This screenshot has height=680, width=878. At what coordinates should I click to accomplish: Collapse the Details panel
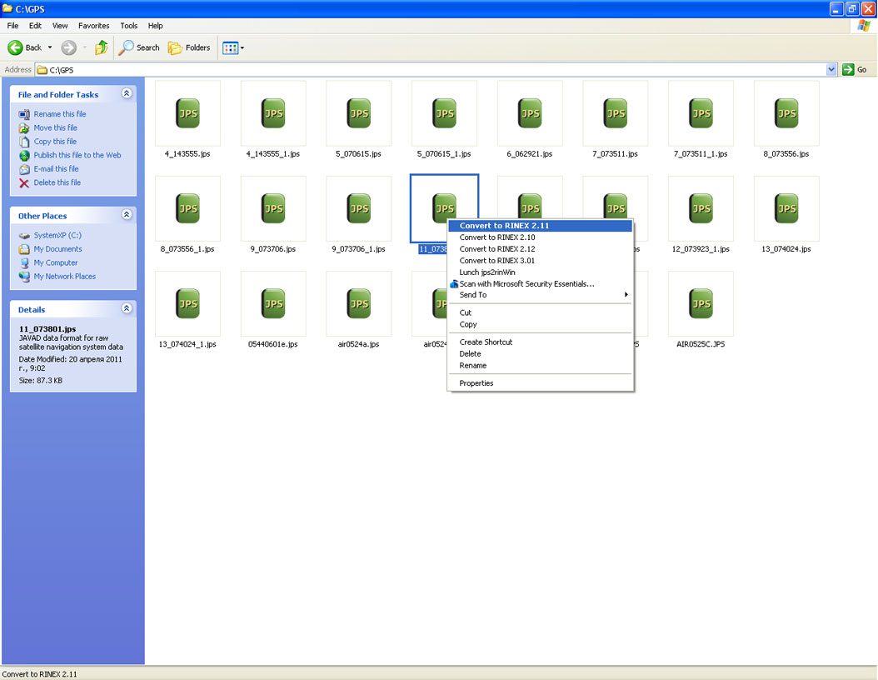pyautogui.click(x=127, y=309)
